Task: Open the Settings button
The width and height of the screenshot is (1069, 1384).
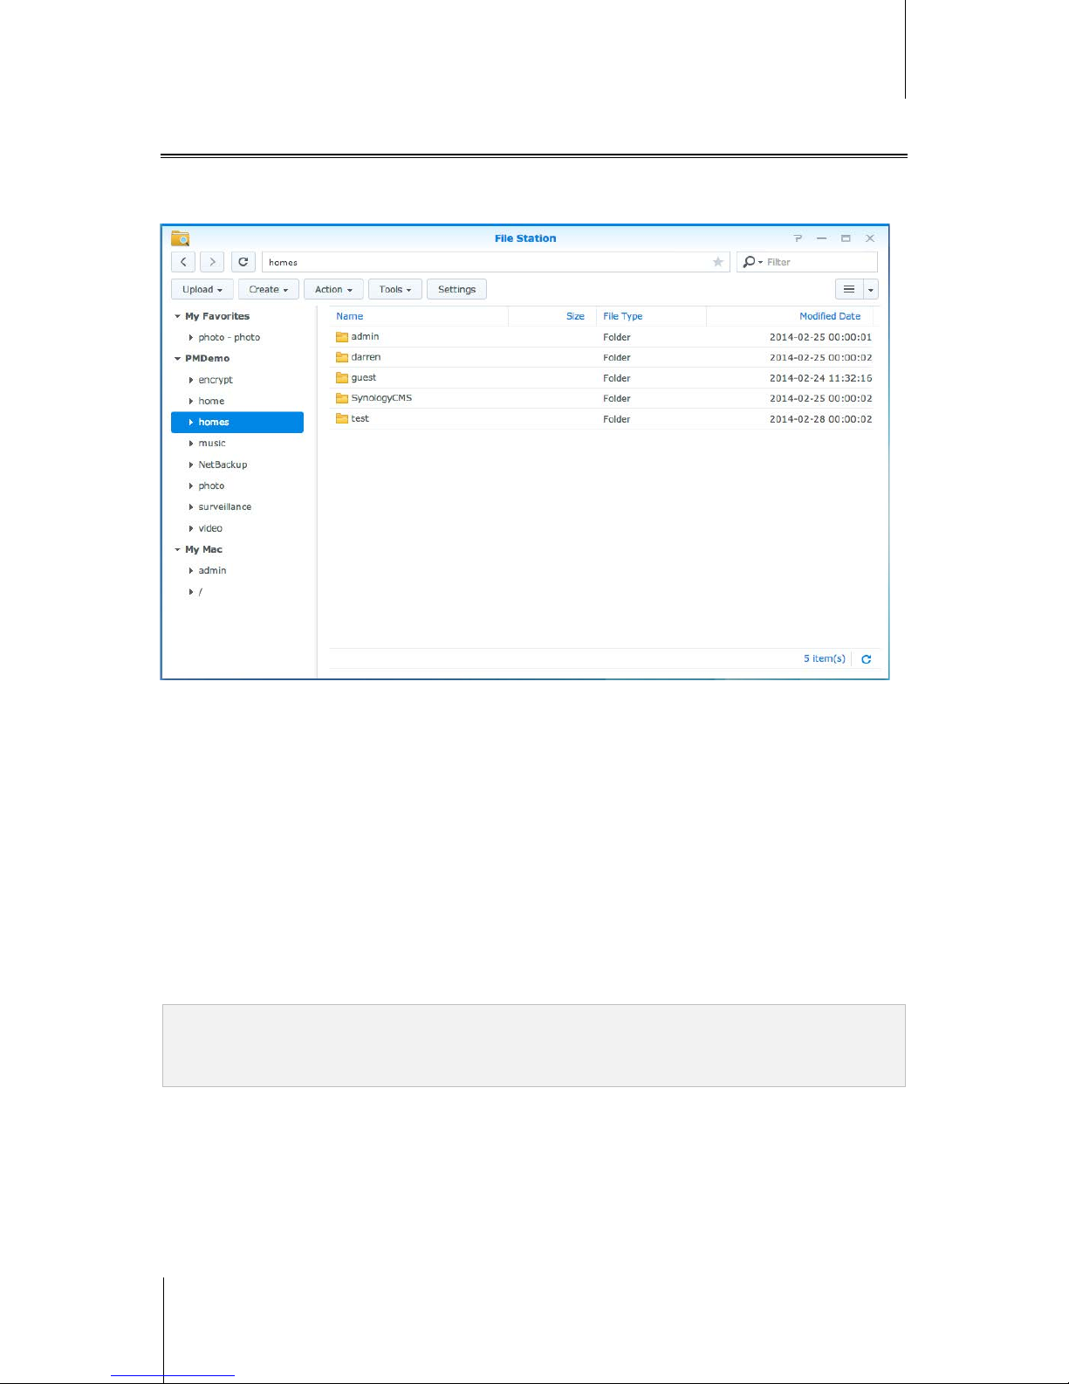Action: click(x=457, y=289)
